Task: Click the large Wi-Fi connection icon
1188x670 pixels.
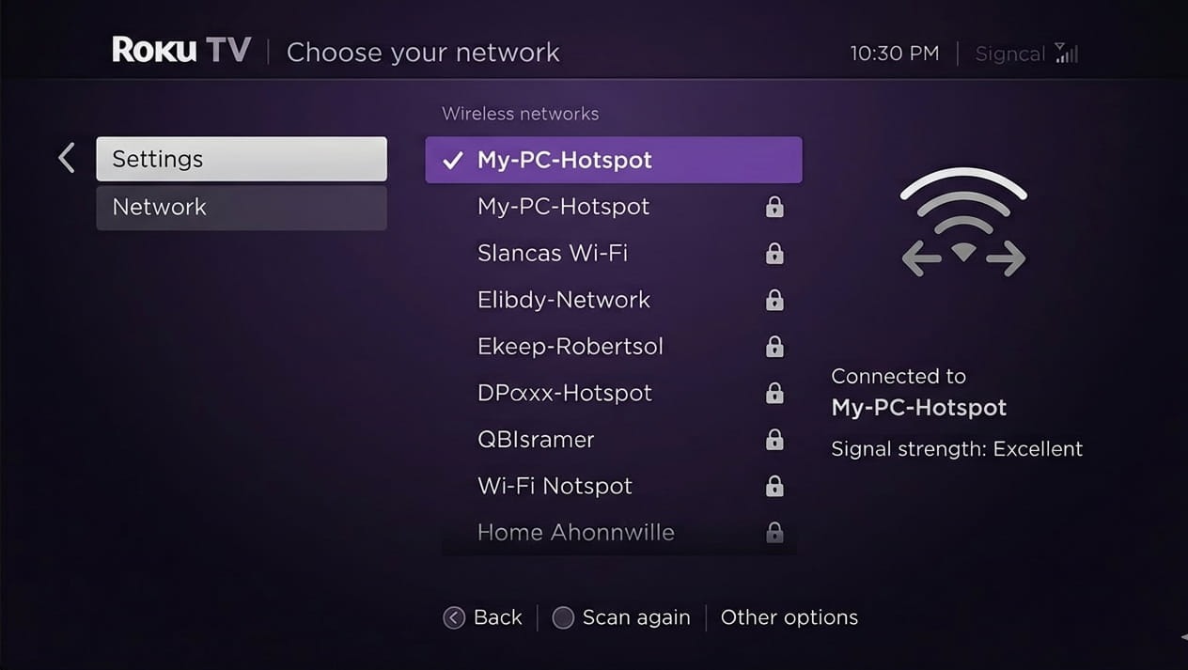Action: tap(963, 224)
